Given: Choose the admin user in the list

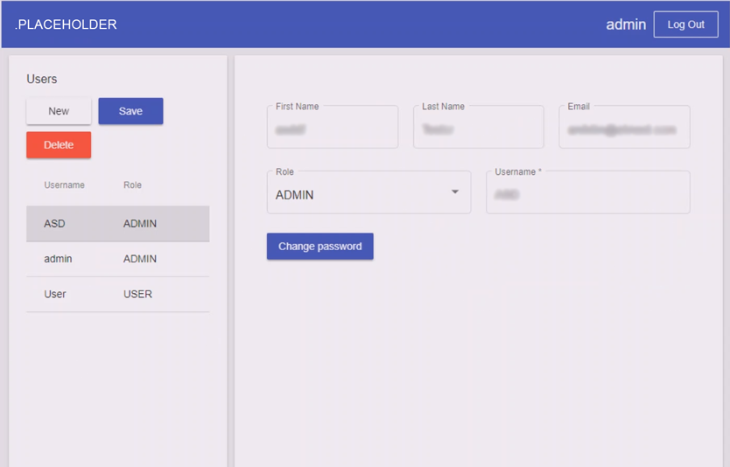Looking at the screenshot, I should click(117, 259).
